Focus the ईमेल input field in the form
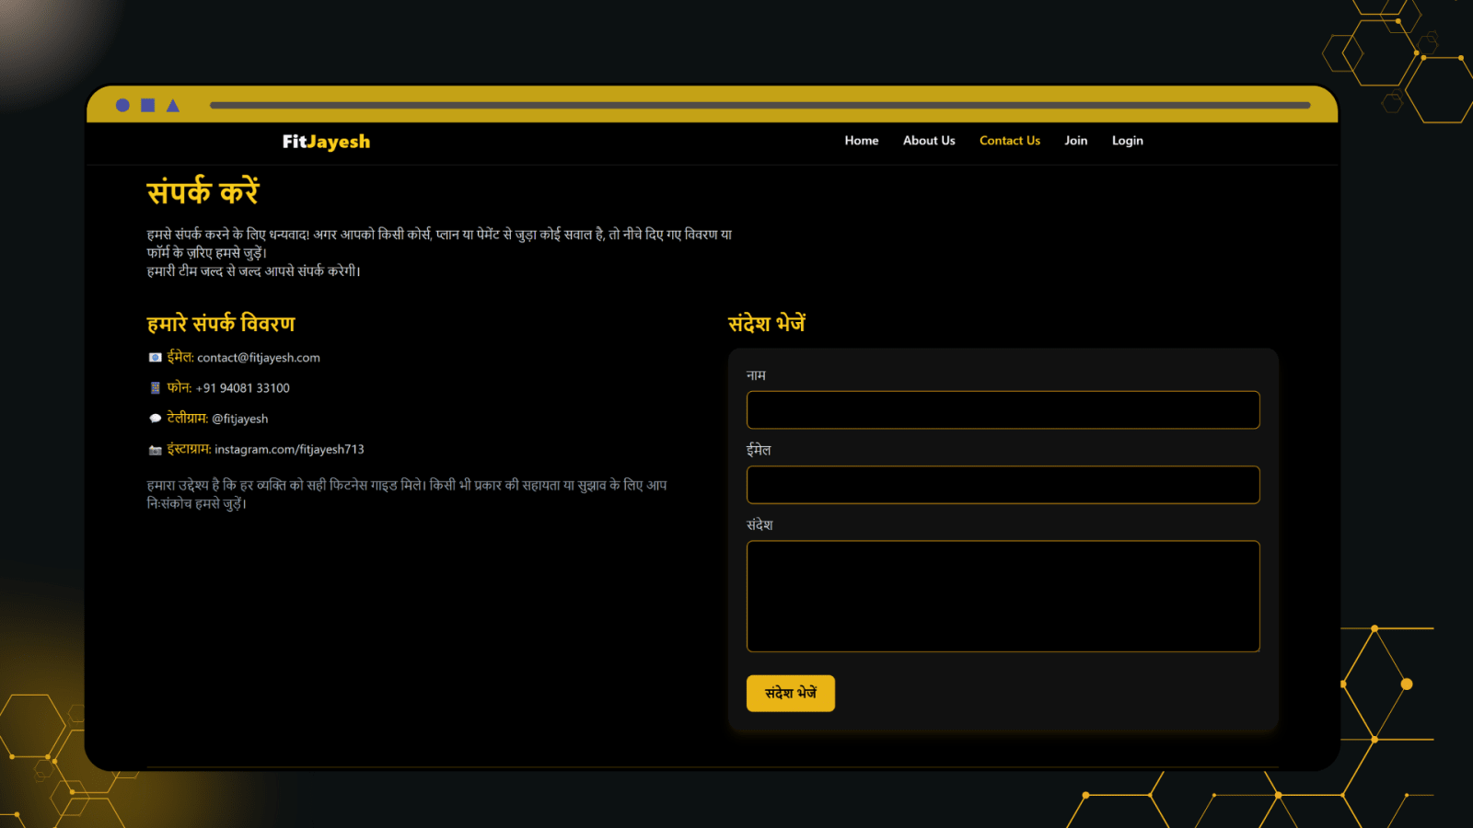This screenshot has width=1473, height=828. (1003, 485)
